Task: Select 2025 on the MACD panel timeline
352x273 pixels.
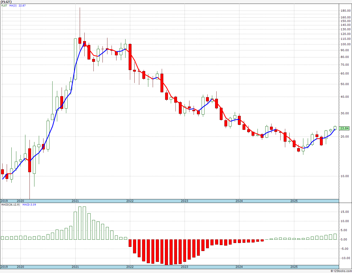Action: click(294, 267)
